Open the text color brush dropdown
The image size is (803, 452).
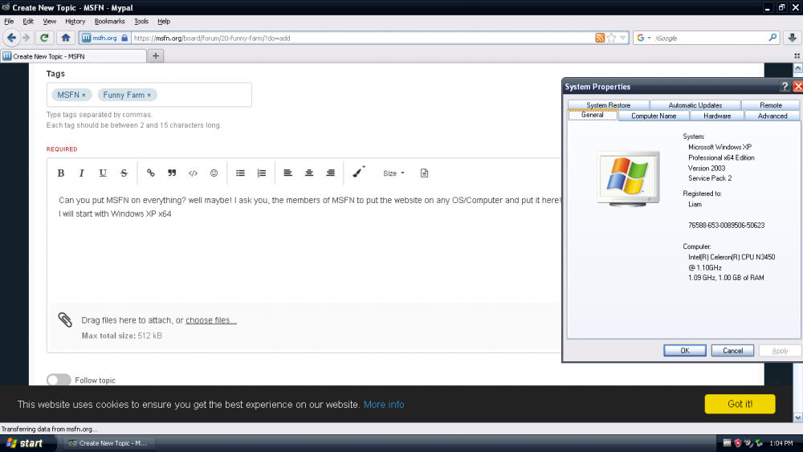point(359,173)
